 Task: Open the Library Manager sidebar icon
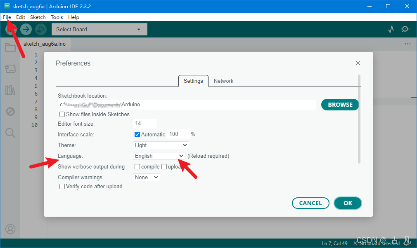tap(10, 90)
